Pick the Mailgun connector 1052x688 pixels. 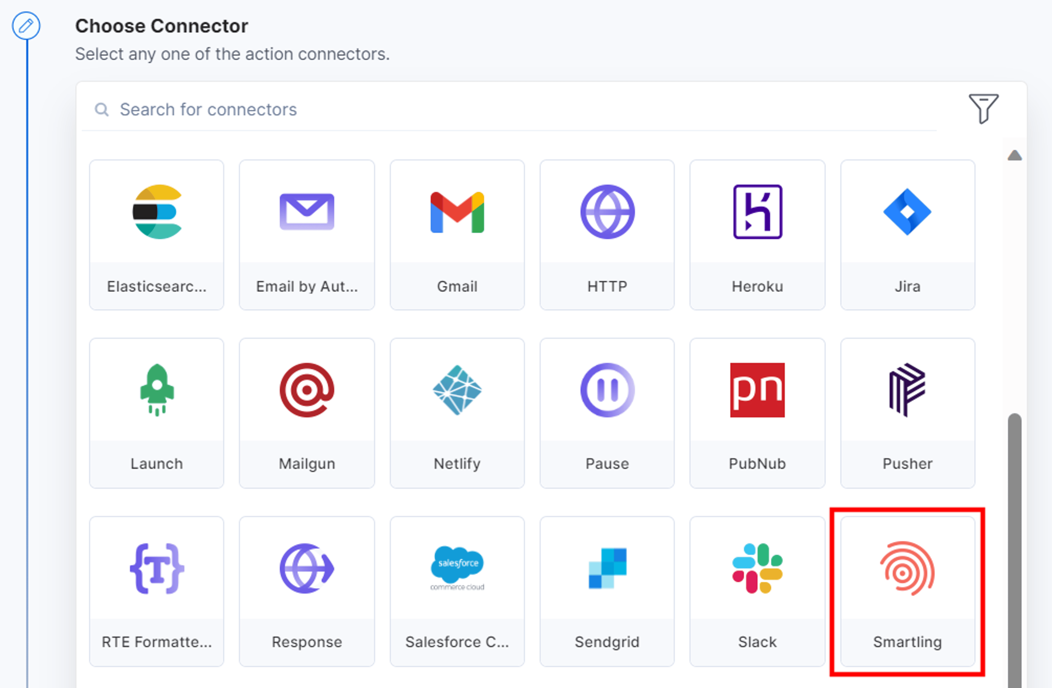307,413
